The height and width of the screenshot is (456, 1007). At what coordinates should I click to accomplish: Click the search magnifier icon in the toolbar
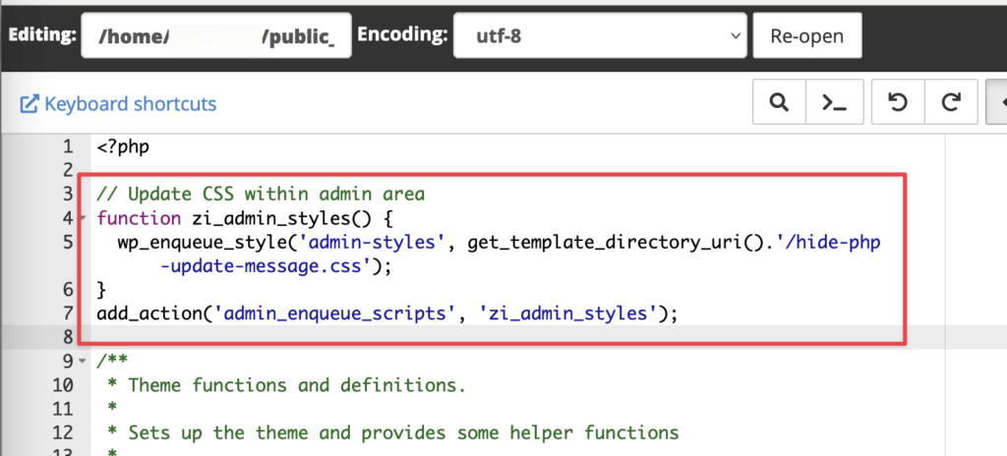(779, 102)
